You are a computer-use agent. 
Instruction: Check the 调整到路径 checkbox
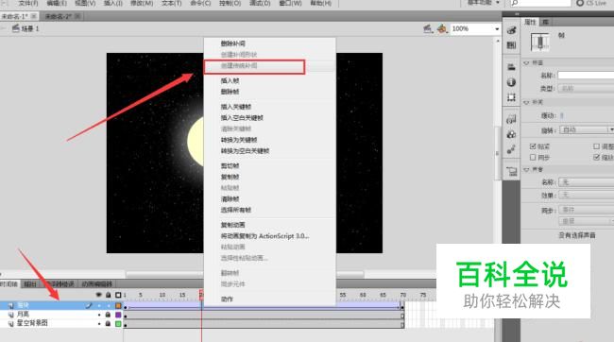596,146
